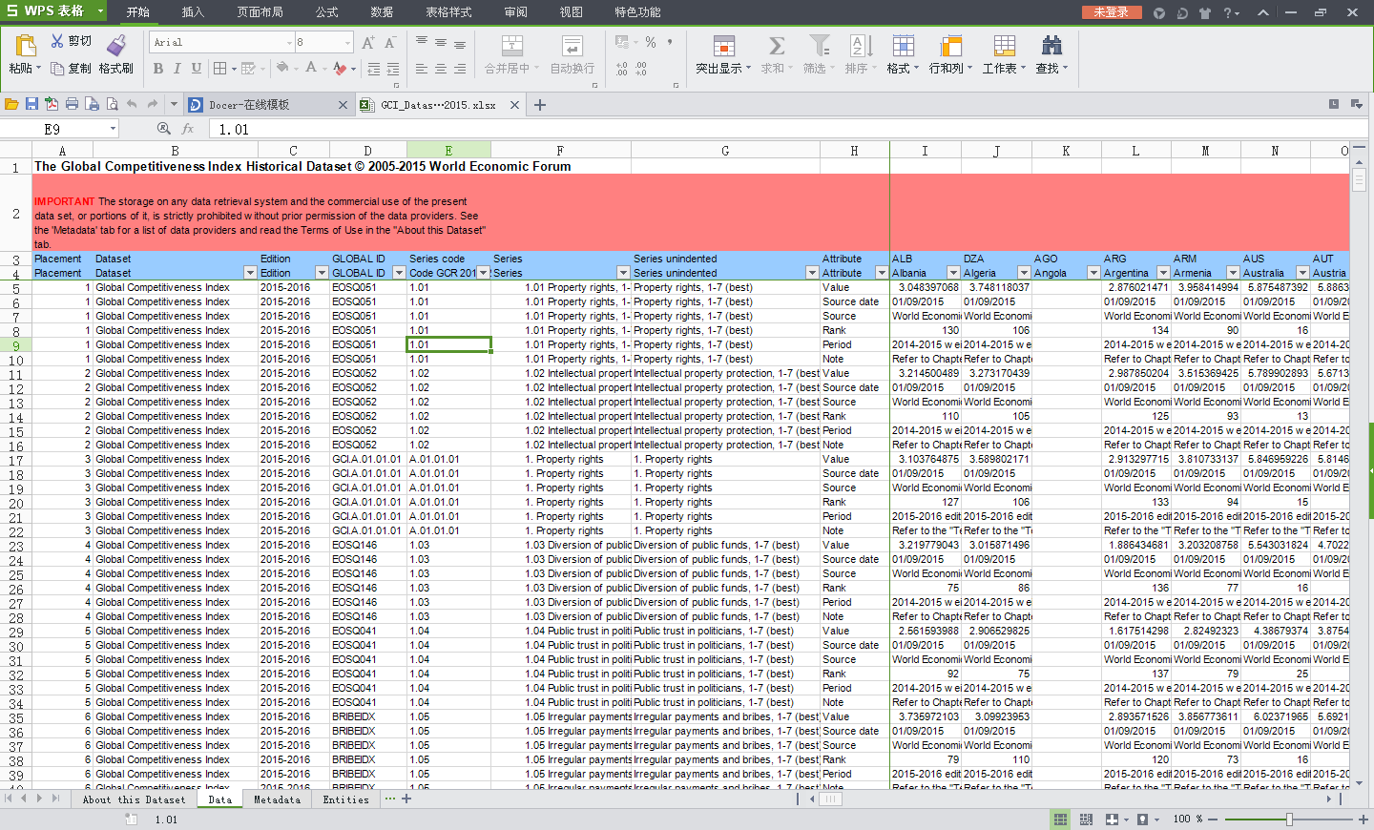Increase font size with A+ icon
The image size is (1374, 830).
[368, 42]
